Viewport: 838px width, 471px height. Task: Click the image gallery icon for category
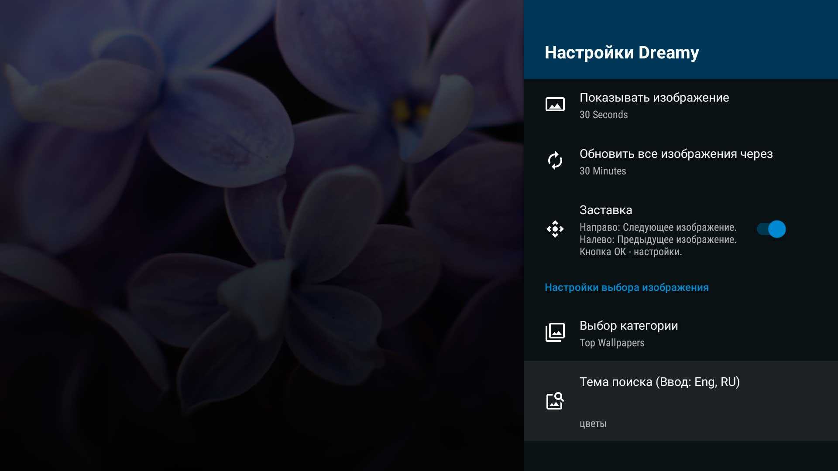555,332
